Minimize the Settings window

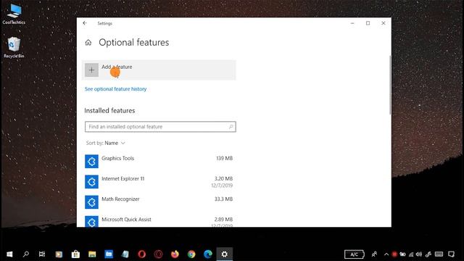coord(352,23)
